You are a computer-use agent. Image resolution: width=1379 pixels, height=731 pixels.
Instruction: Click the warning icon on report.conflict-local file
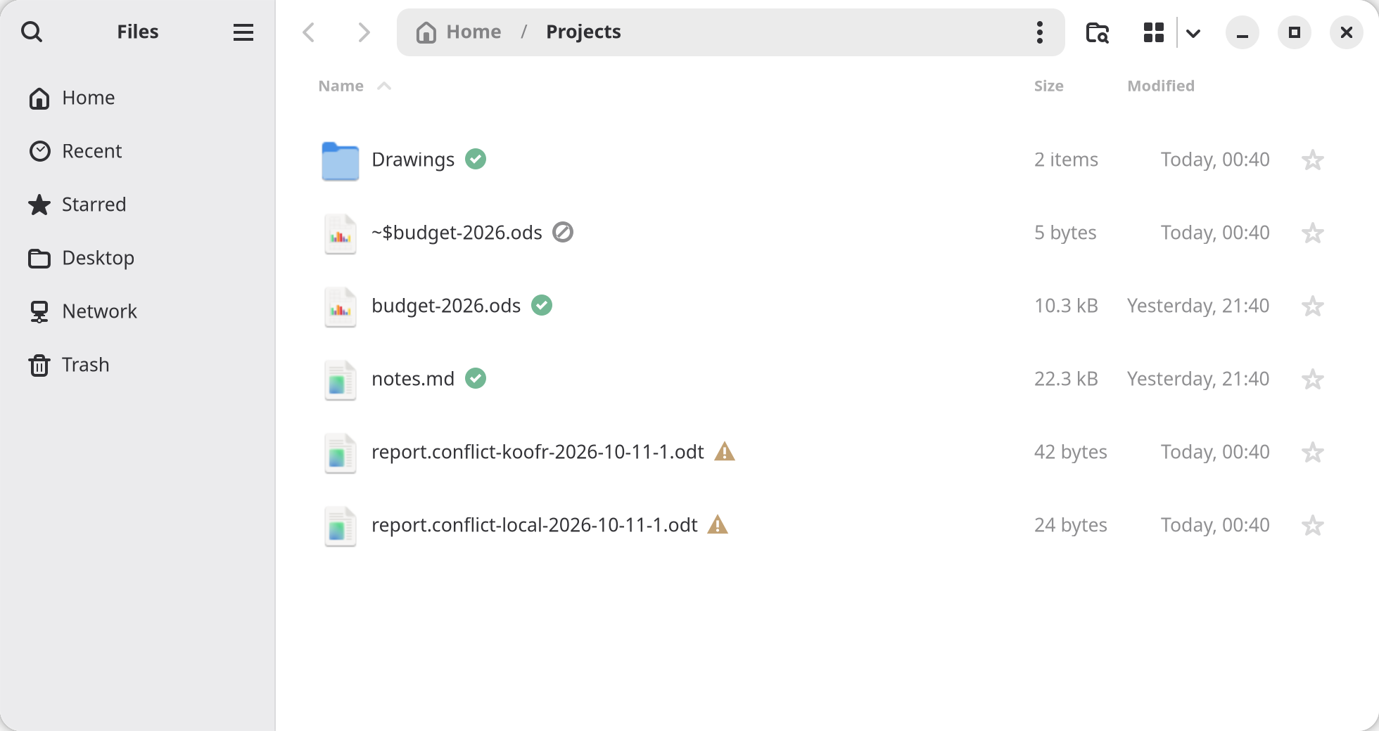(718, 524)
